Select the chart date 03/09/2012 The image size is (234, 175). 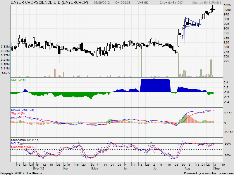tap(102, 3)
